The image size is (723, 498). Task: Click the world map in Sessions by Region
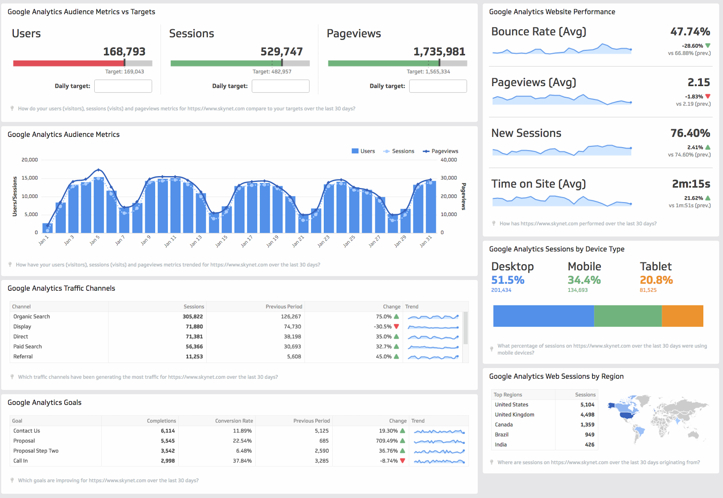pos(656,419)
